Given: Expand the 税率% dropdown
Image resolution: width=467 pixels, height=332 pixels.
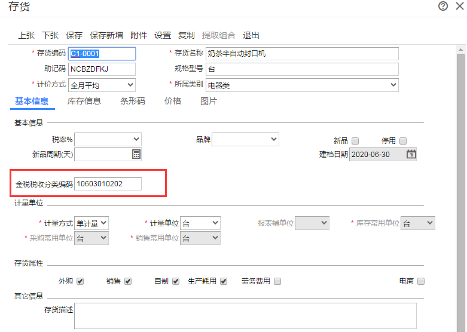Looking at the screenshot, I should click(108, 139).
